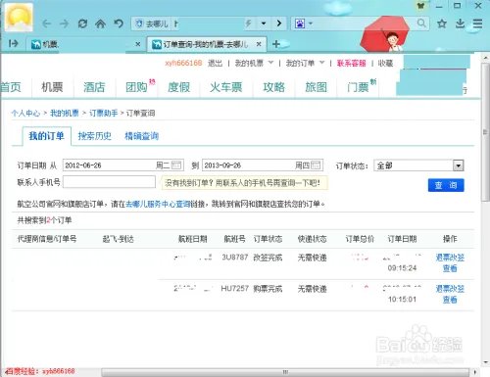Click the username xyh666168 link

pyautogui.click(x=183, y=63)
